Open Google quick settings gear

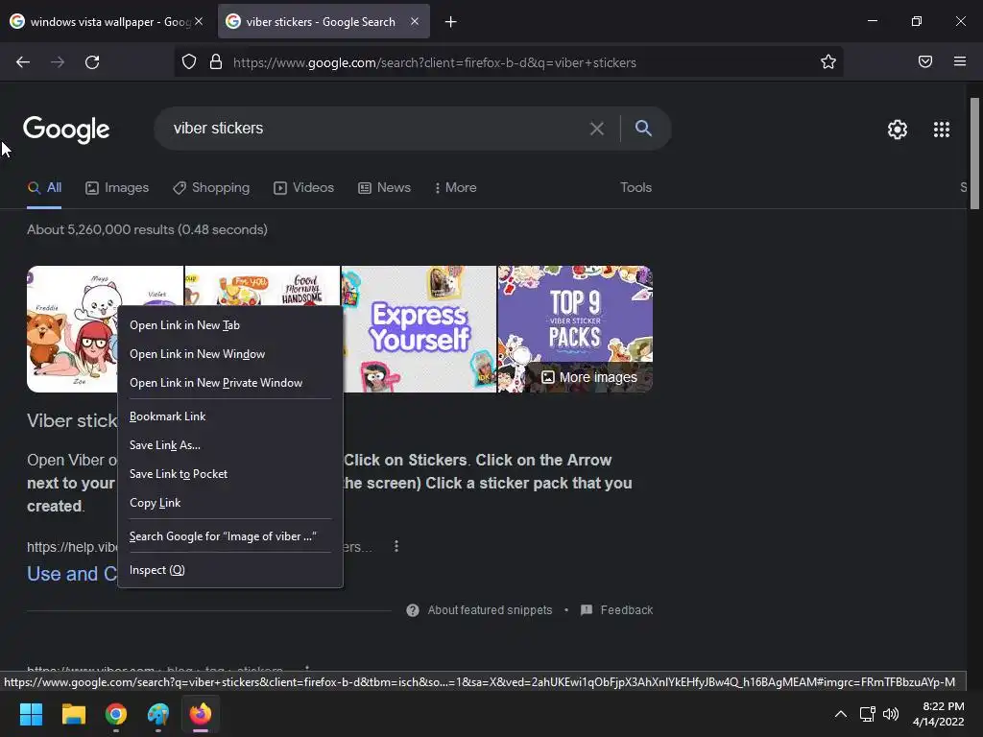[898, 130]
